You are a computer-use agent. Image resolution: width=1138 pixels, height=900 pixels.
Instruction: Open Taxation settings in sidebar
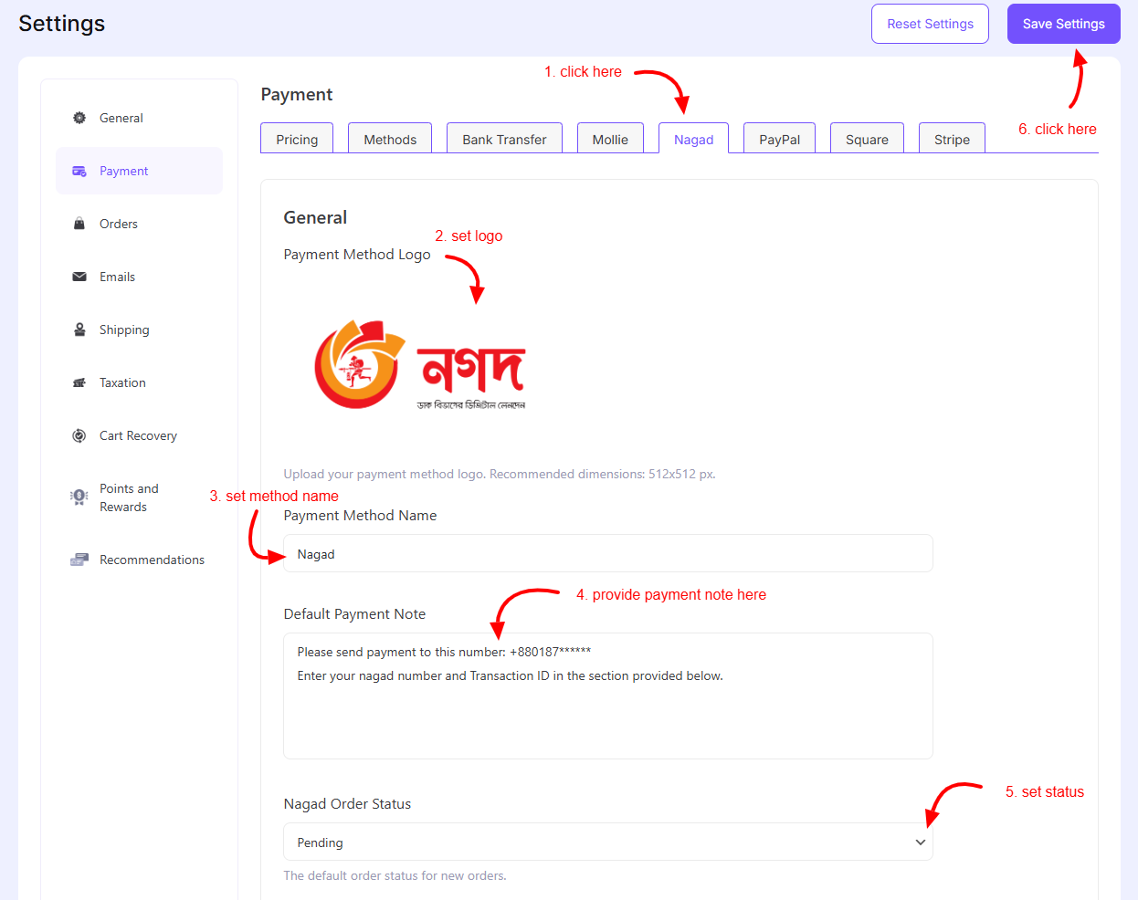(x=139, y=382)
